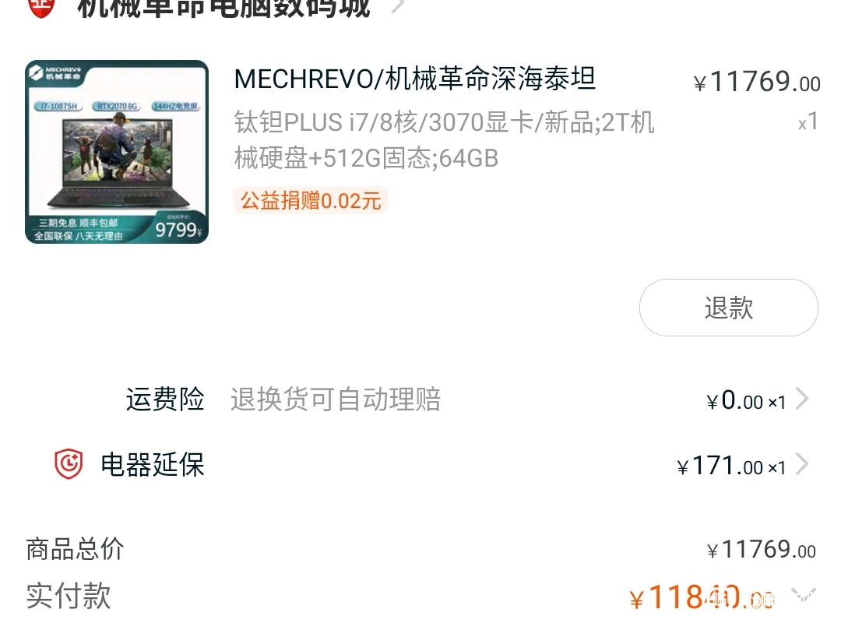Tap the RTX2070 8G tag on the thumbnail
The width and height of the screenshot is (841, 623).
click(x=117, y=106)
